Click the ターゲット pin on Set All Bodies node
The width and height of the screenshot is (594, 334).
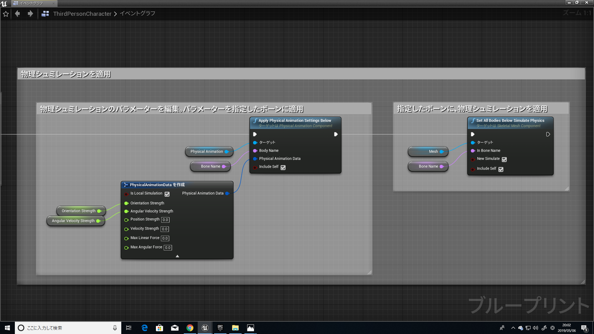click(473, 143)
